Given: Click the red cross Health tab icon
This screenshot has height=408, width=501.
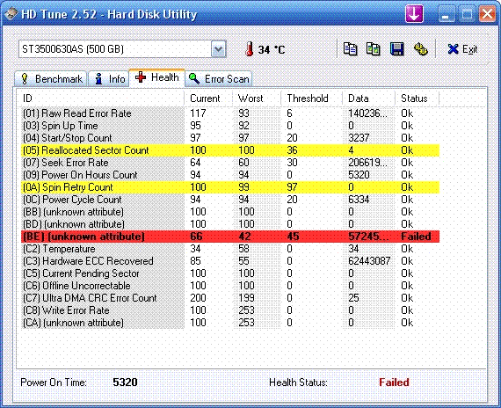Looking at the screenshot, I should pyautogui.click(x=141, y=77).
